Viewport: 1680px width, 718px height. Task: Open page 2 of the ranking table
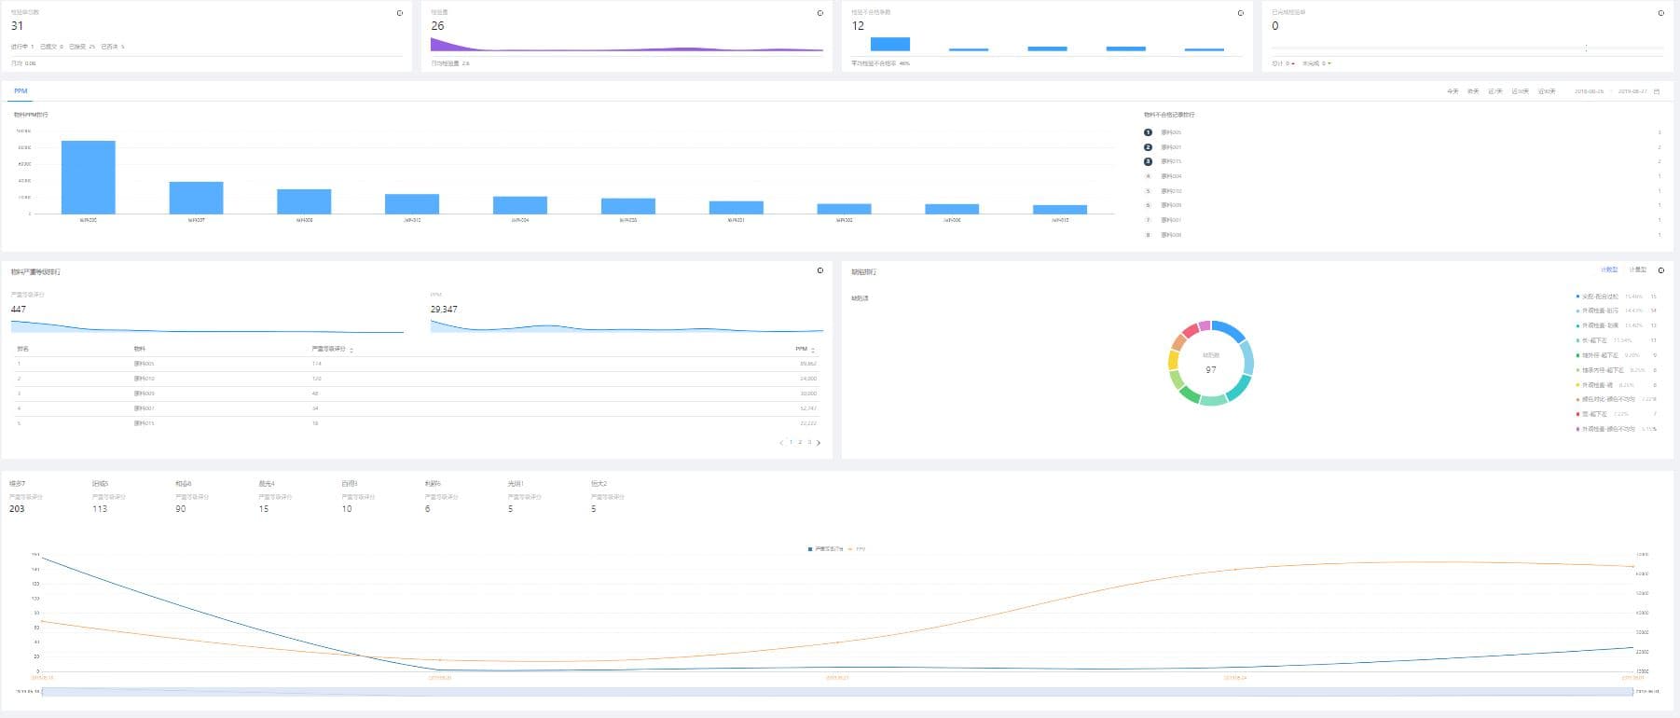pyautogui.click(x=800, y=442)
